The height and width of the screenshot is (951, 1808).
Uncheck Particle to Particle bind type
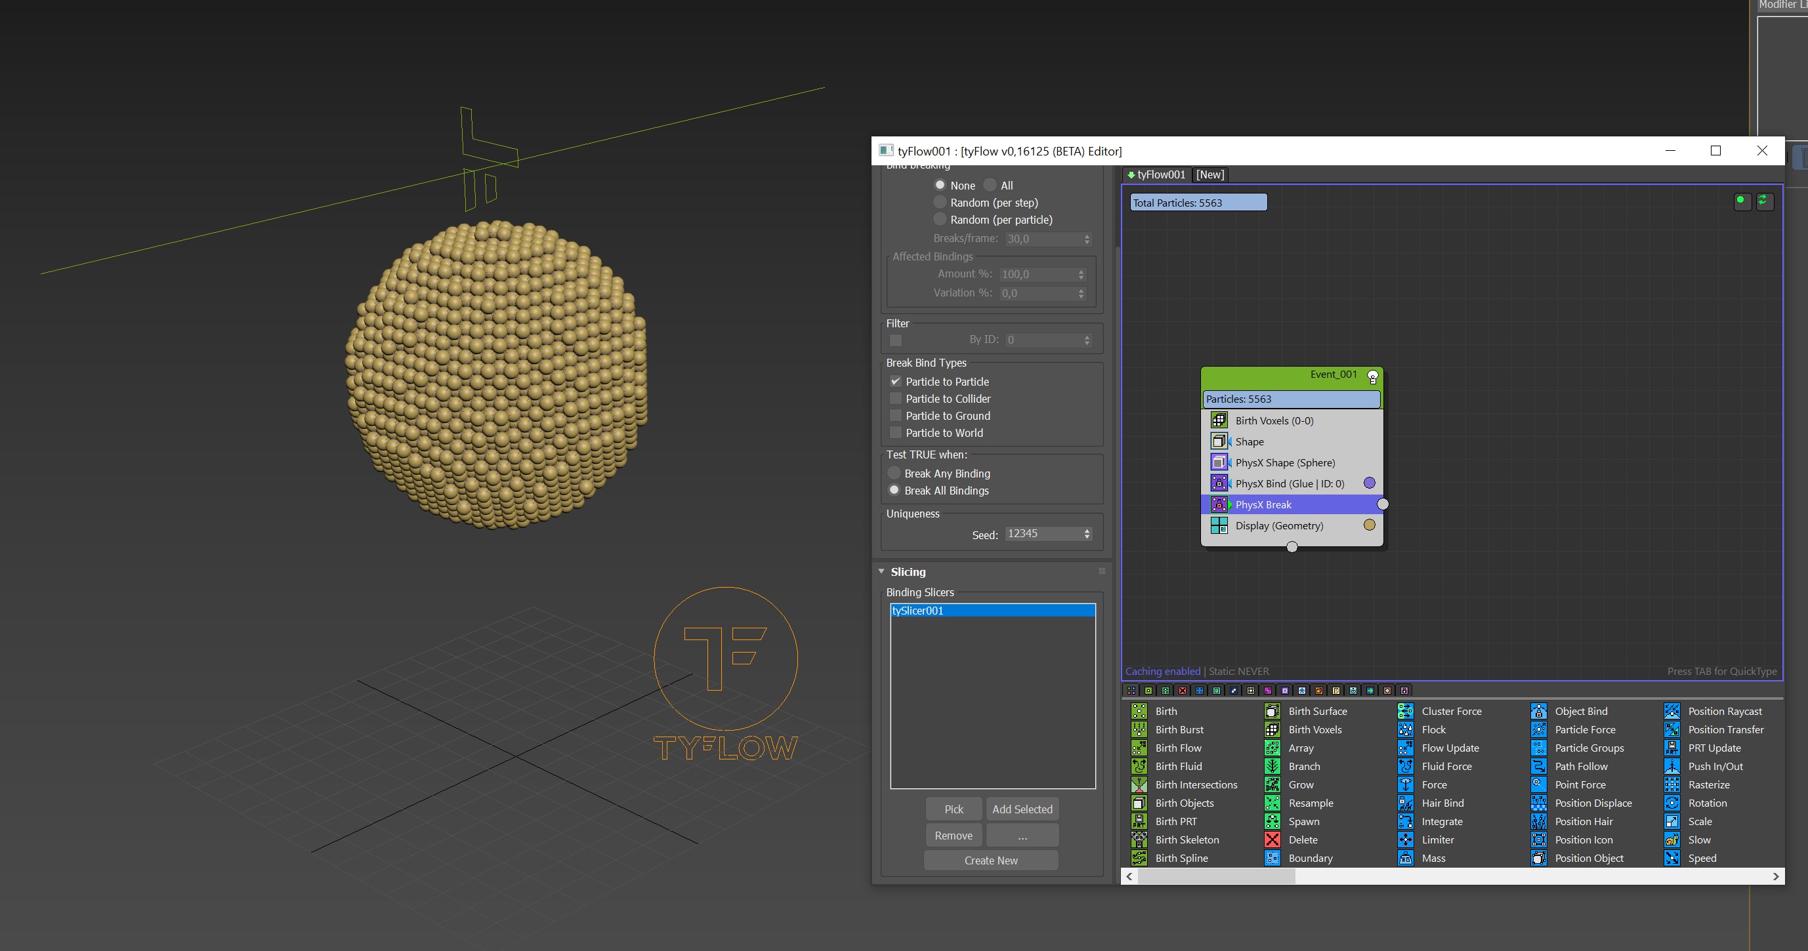point(896,382)
